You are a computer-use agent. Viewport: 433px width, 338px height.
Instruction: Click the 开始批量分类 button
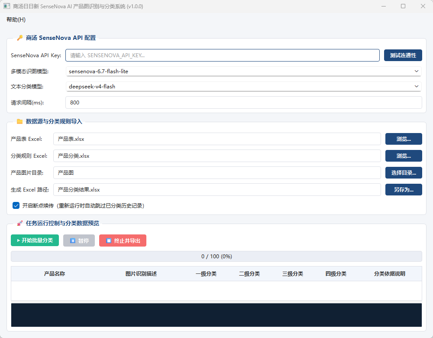(x=35, y=240)
